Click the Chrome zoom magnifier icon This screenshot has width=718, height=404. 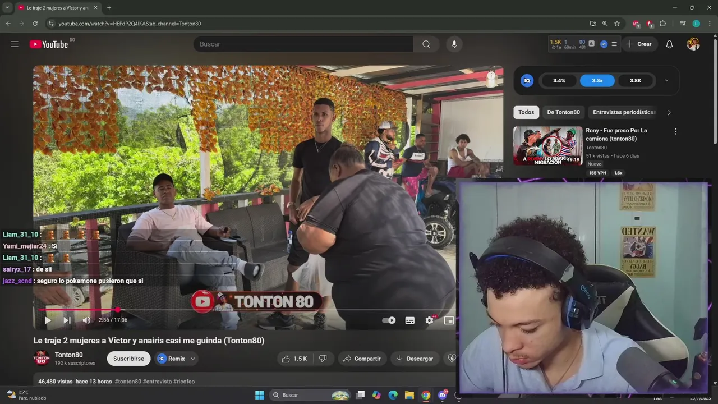point(605,24)
